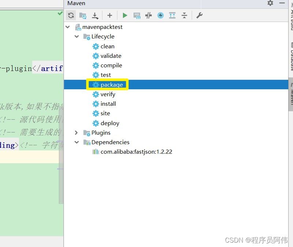Click gear icon beside clean
Image resolution: width=293 pixels, height=247 pixels.
tap(96, 46)
